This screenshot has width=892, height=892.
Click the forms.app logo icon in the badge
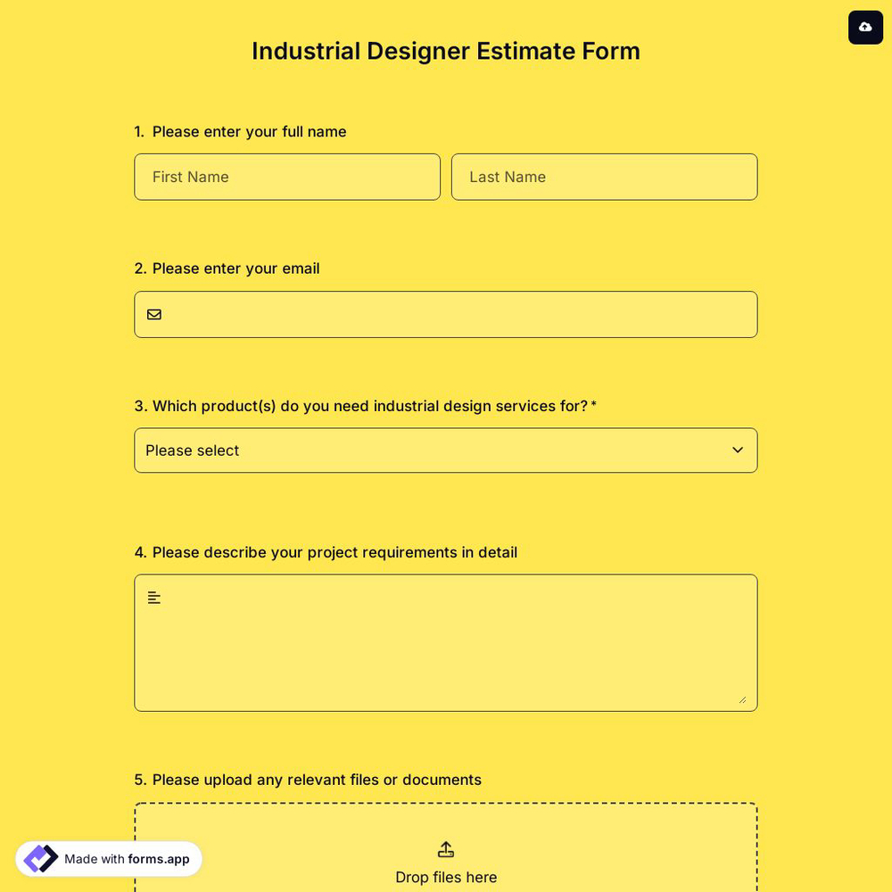[40, 858]
